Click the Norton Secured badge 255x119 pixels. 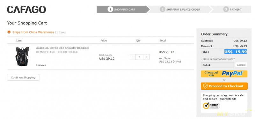(x=211, y=105)
